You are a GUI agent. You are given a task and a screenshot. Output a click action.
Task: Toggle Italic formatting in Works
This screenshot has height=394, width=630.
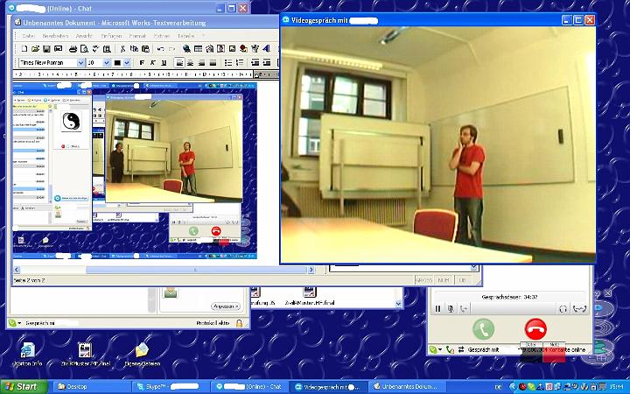[152, 63]
